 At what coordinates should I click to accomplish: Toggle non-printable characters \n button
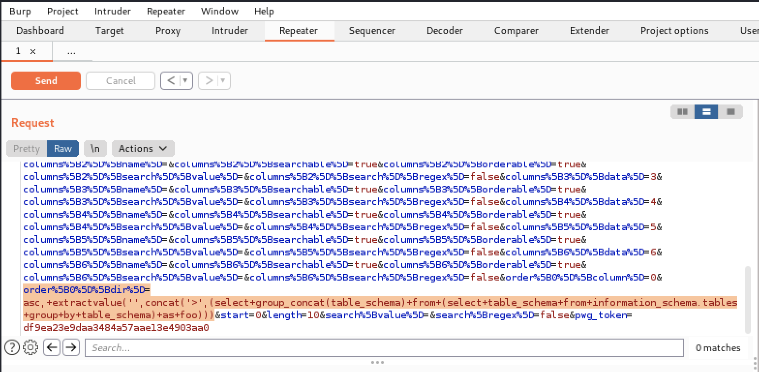[95, 149]
